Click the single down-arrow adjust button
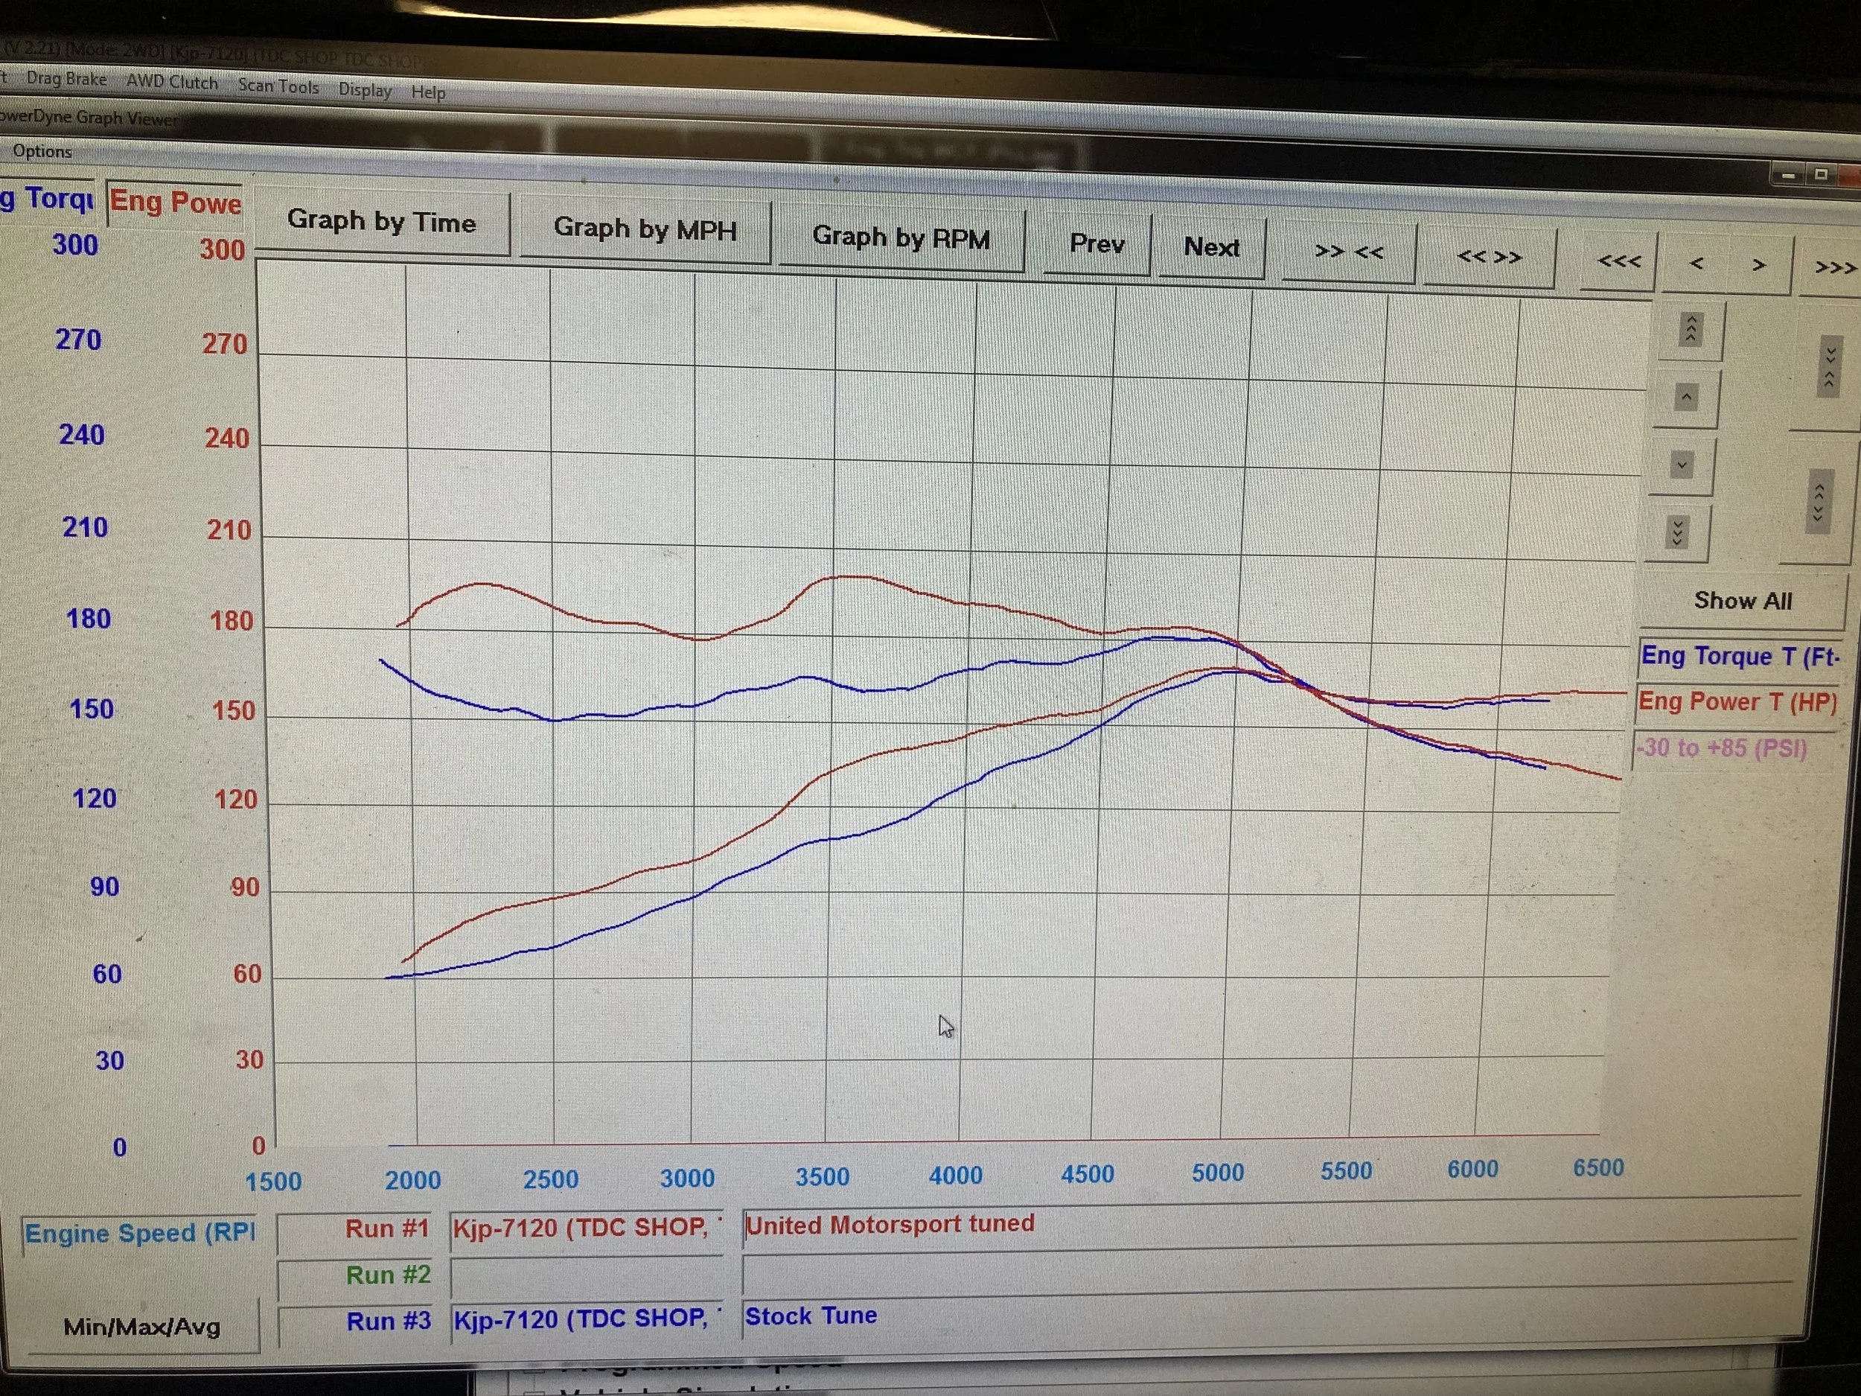Screen dimensions: 1861x1396 click(x=1681, y=464)
